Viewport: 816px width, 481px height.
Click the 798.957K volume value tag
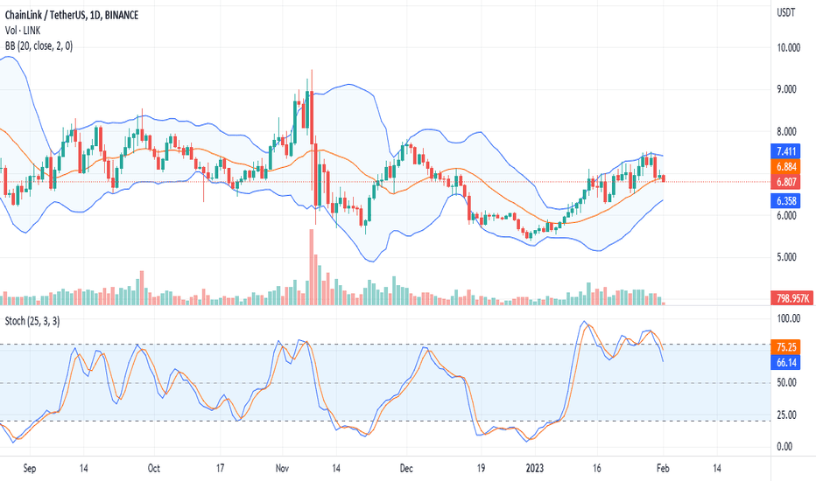pos(791,298)
